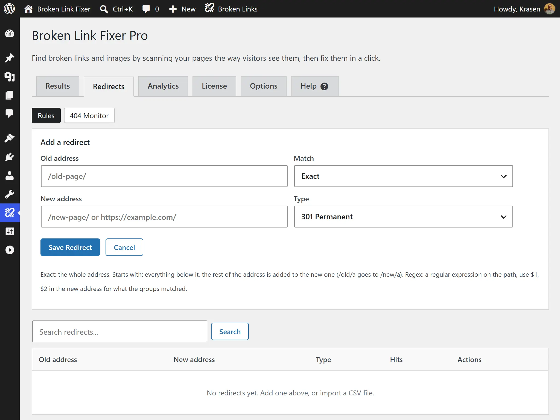Select the Broken Link Fixer sidebar icon

click(10, 212)
